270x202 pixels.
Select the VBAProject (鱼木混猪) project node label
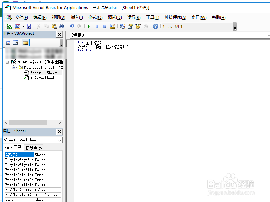(40, 62)
